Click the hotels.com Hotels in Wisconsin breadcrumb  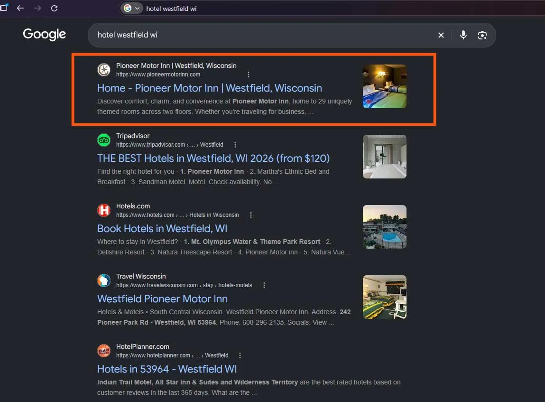coord(177,215)
